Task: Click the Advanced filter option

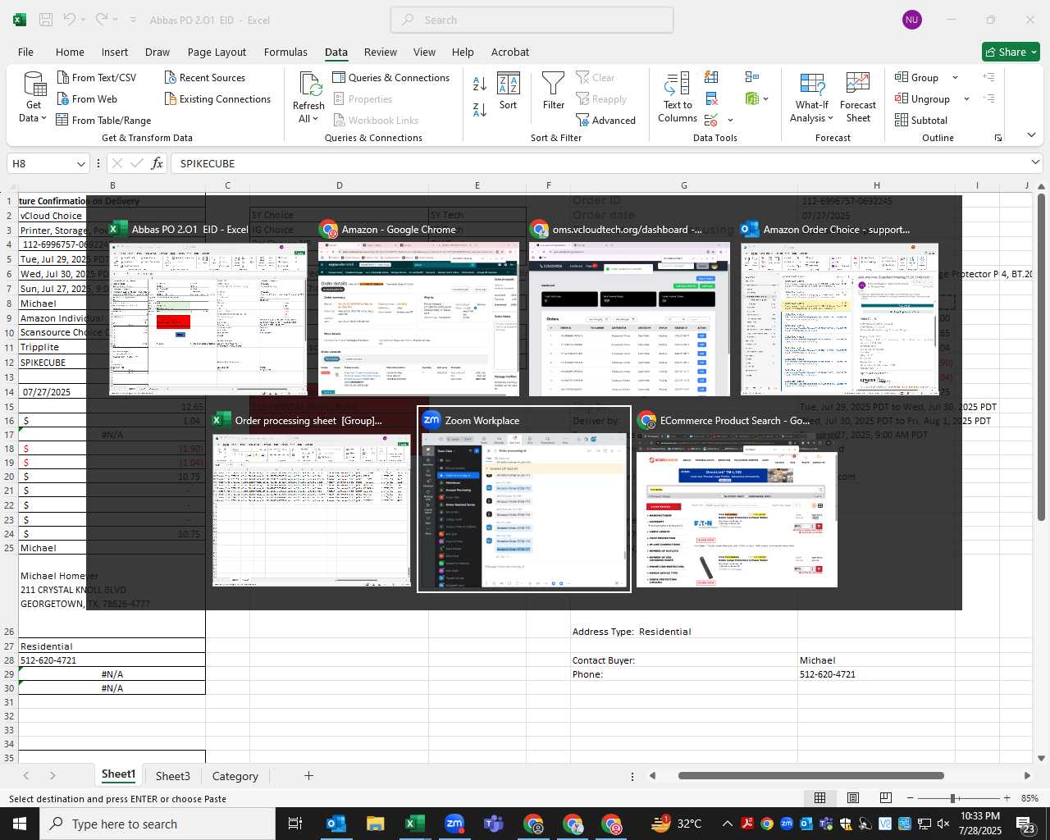Action: tap(606, 120)
